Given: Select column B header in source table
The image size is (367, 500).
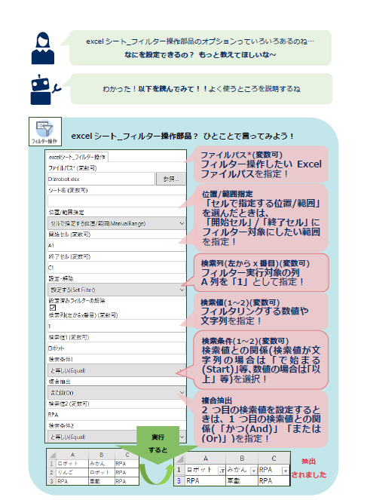Looking at the screenshot, I should (101, 455).
